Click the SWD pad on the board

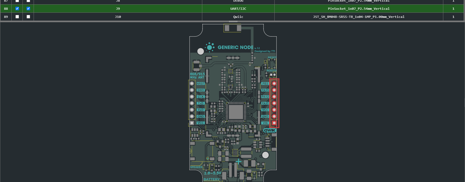pos(192,90)
